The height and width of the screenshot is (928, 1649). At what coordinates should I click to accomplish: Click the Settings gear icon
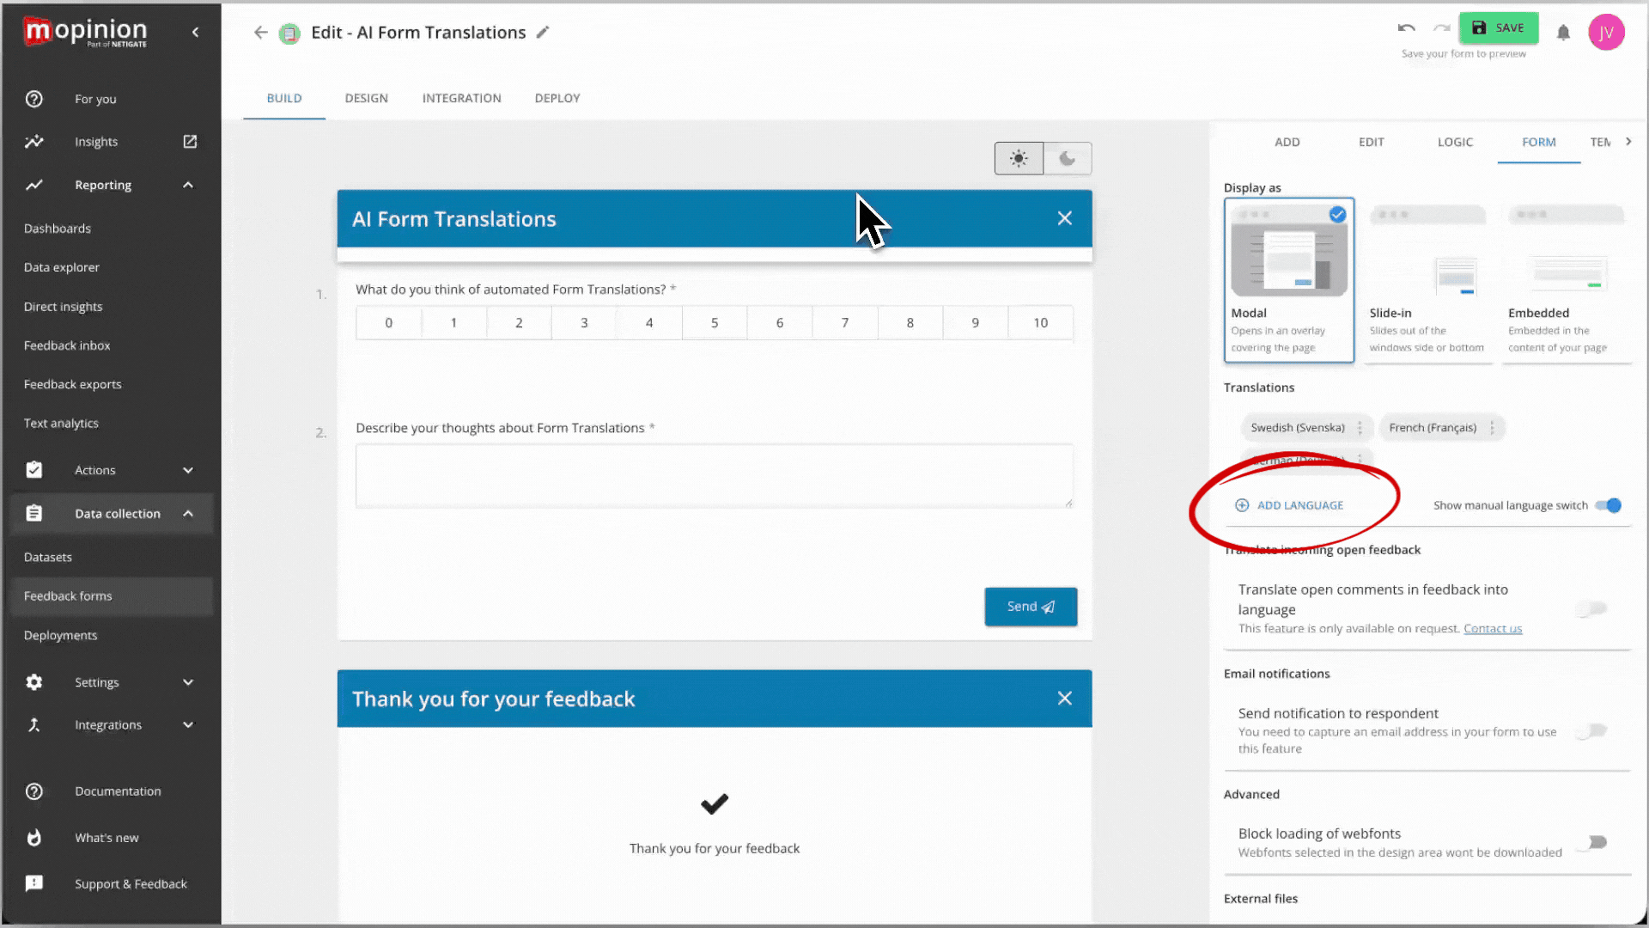point(34,682)
